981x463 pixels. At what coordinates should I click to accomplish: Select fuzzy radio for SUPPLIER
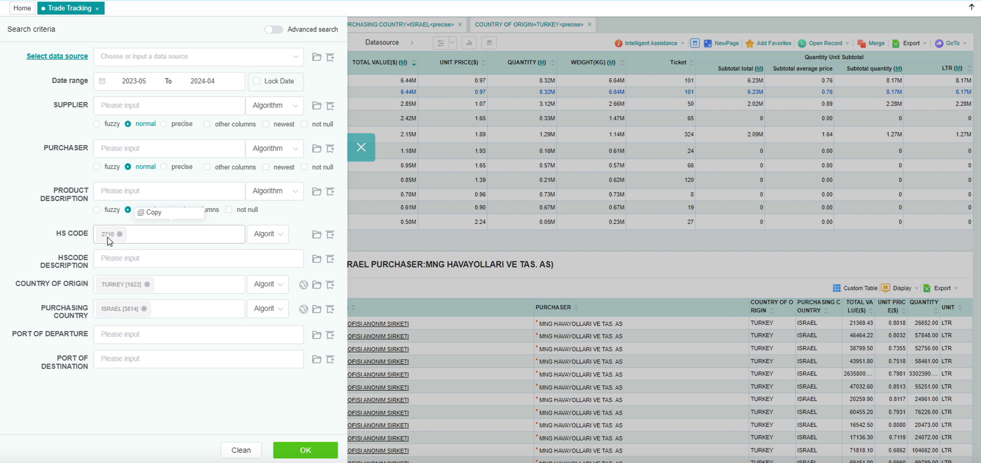[97, 124]
